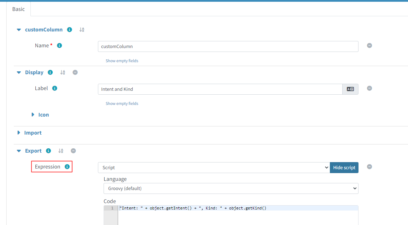Collapse the Export section
The image size is (408, 225).
tap(19, 151)
